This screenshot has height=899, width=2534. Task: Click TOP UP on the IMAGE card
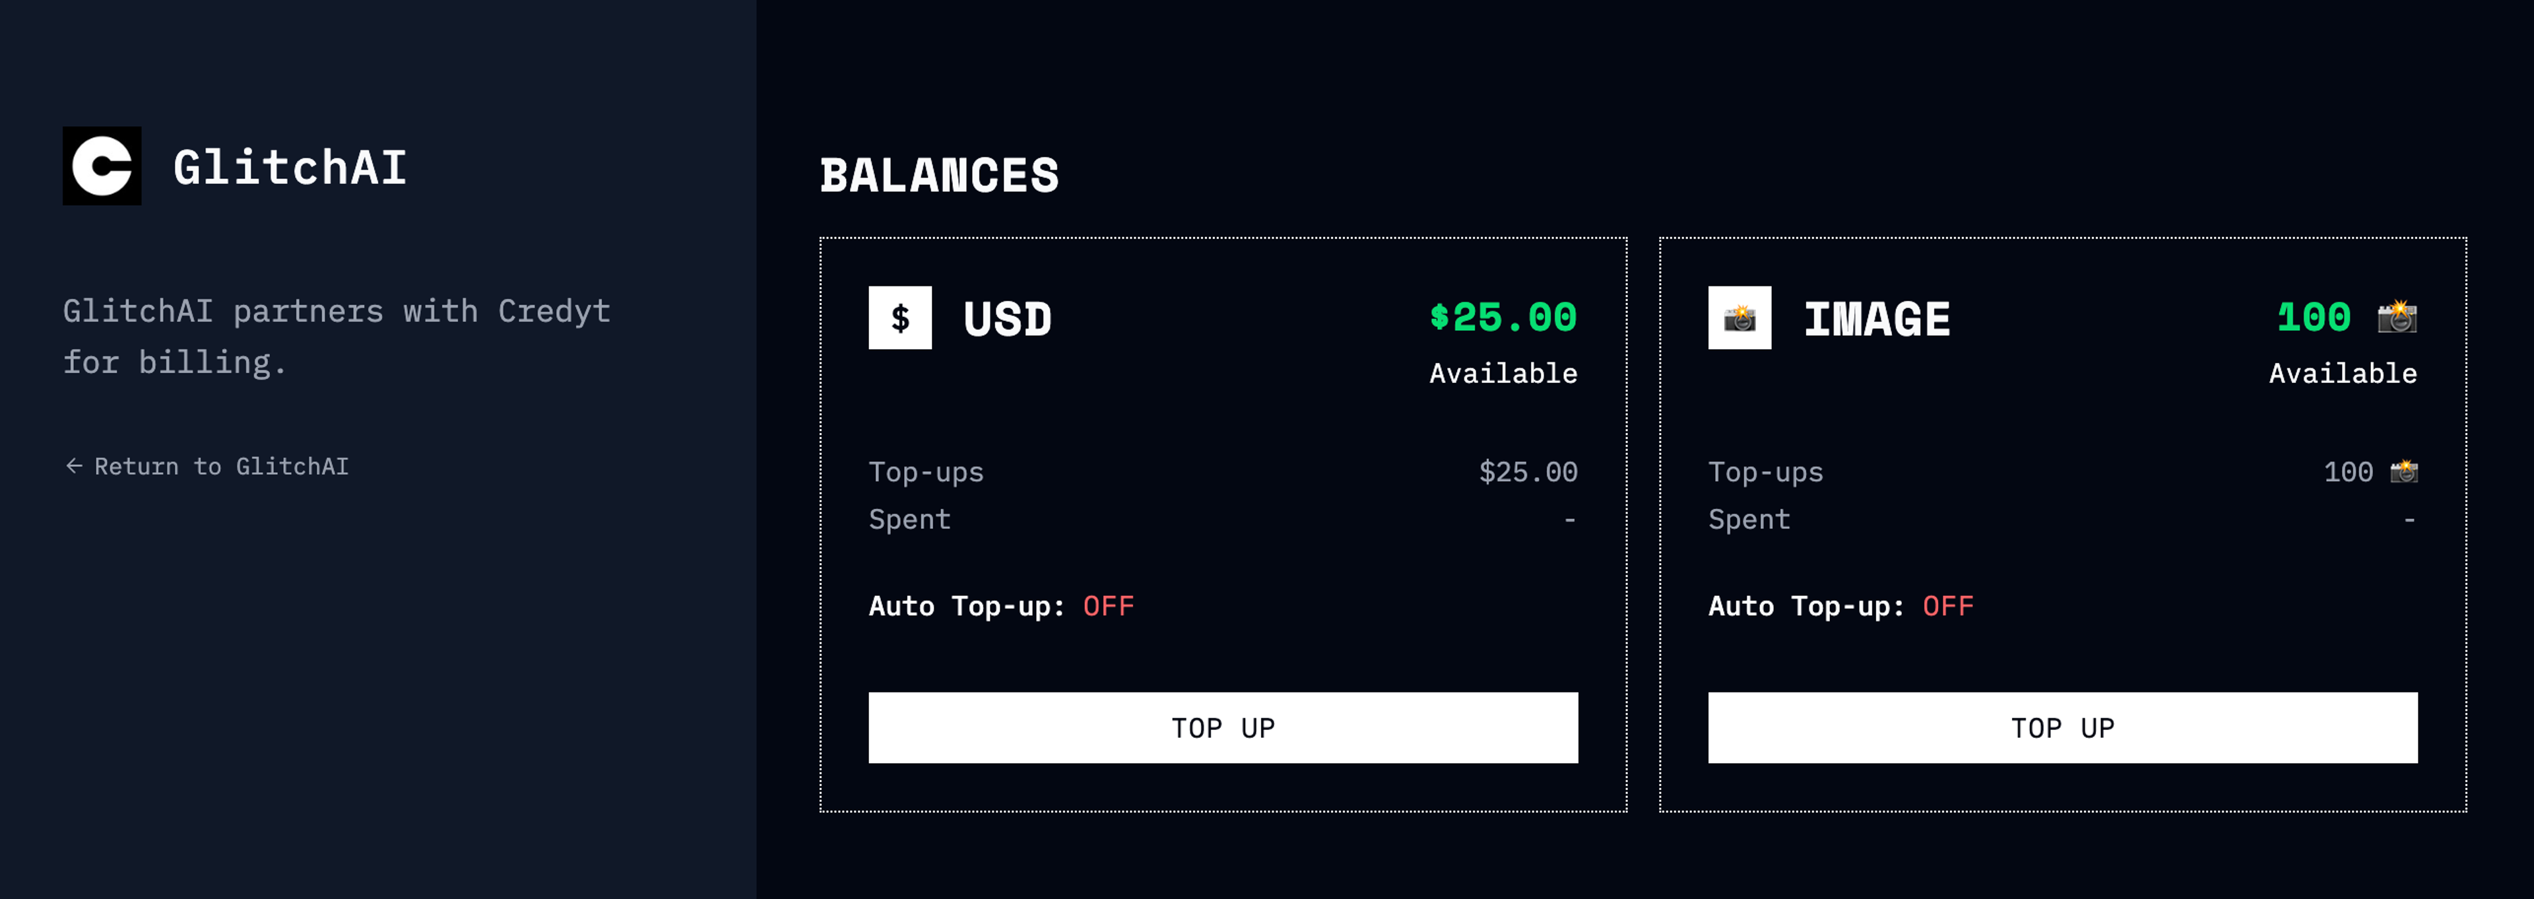pos(2063,727)
